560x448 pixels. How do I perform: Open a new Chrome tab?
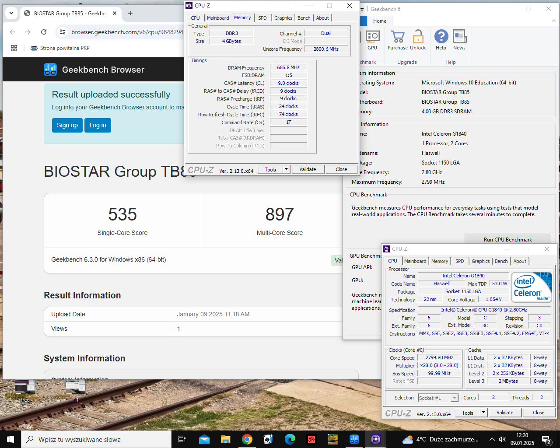click(130, 13)
